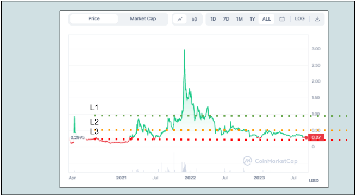Click the 2023 x-axis label
The image size is (357, 196).
pos(259,178)
